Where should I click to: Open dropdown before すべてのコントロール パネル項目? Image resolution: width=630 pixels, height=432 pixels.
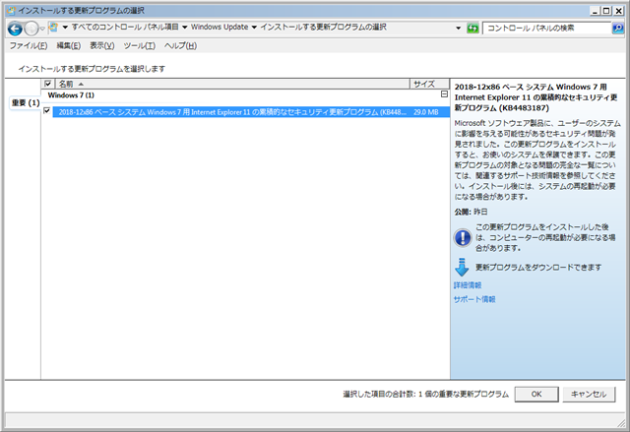click(x=65, y=28)
